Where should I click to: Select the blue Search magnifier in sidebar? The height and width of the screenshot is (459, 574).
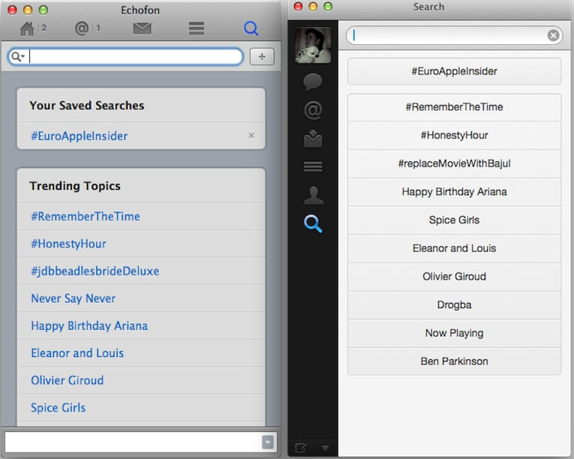(313, 223)
